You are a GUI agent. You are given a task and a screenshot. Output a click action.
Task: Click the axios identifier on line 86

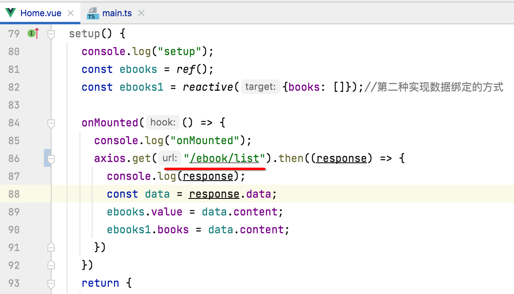pos(110,158)
